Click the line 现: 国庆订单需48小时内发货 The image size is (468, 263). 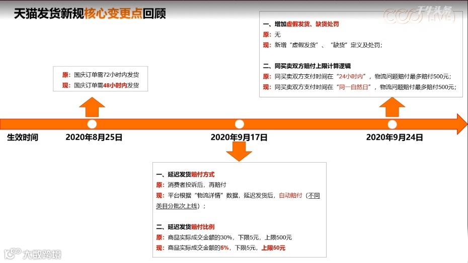pos(101,85)
